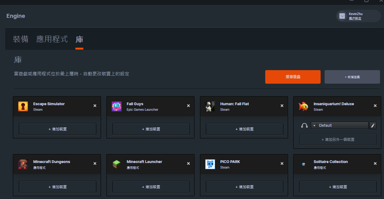This screenshot has width=384, height=199.
Task: Click the KevinZhu username text
Action: click(x=356, y=14)
